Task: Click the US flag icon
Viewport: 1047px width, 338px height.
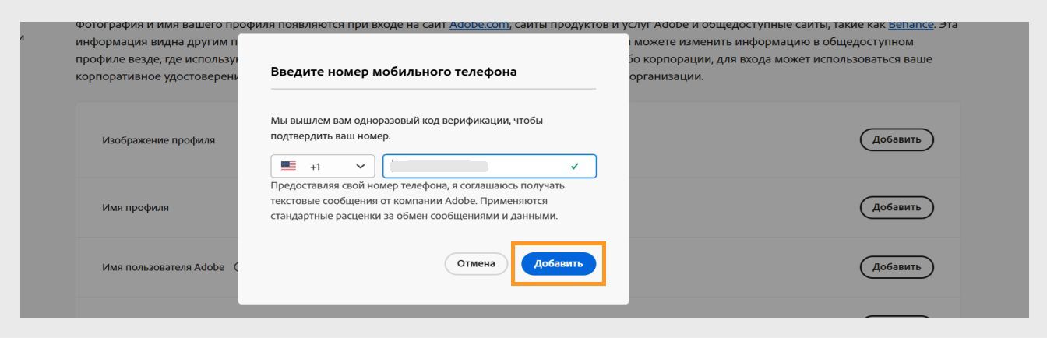Action: point(289,167)
